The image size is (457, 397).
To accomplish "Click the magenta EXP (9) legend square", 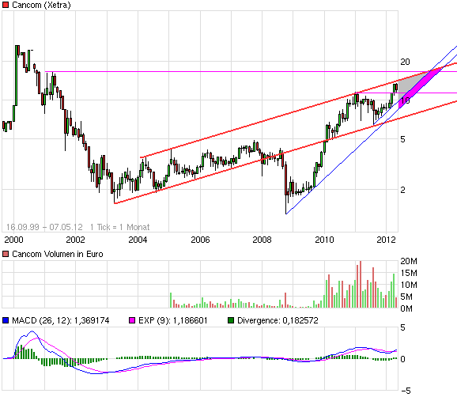I will [x=132, y=320].
